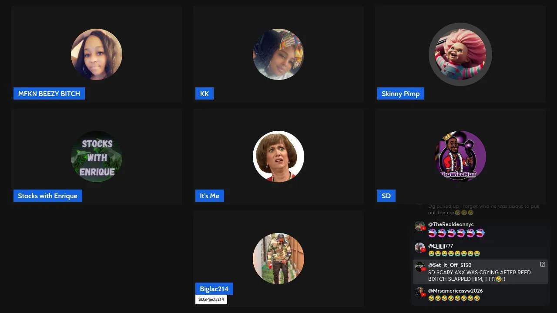Select the highlighted SD SCARY AXX comment
This screenshot has width=557, height=313.
[x=480, y=272]
